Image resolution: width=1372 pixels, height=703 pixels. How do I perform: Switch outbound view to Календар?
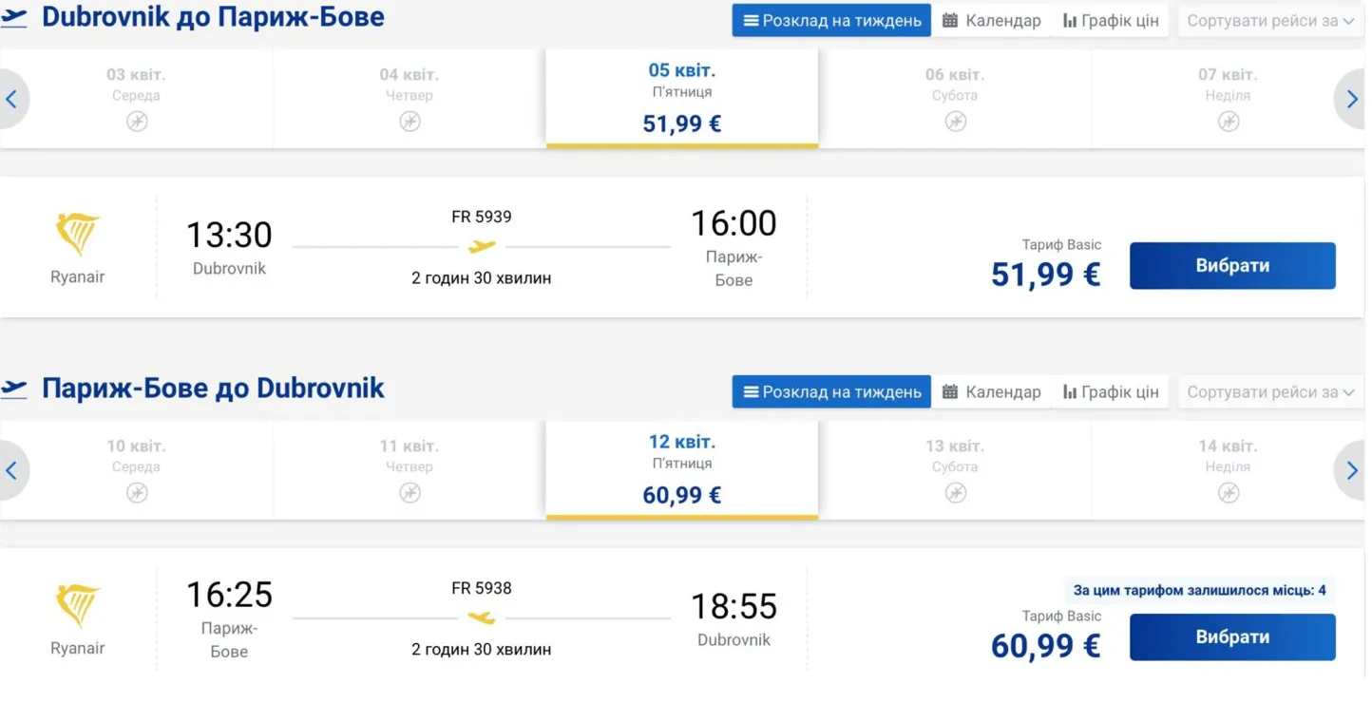point(991,20)
